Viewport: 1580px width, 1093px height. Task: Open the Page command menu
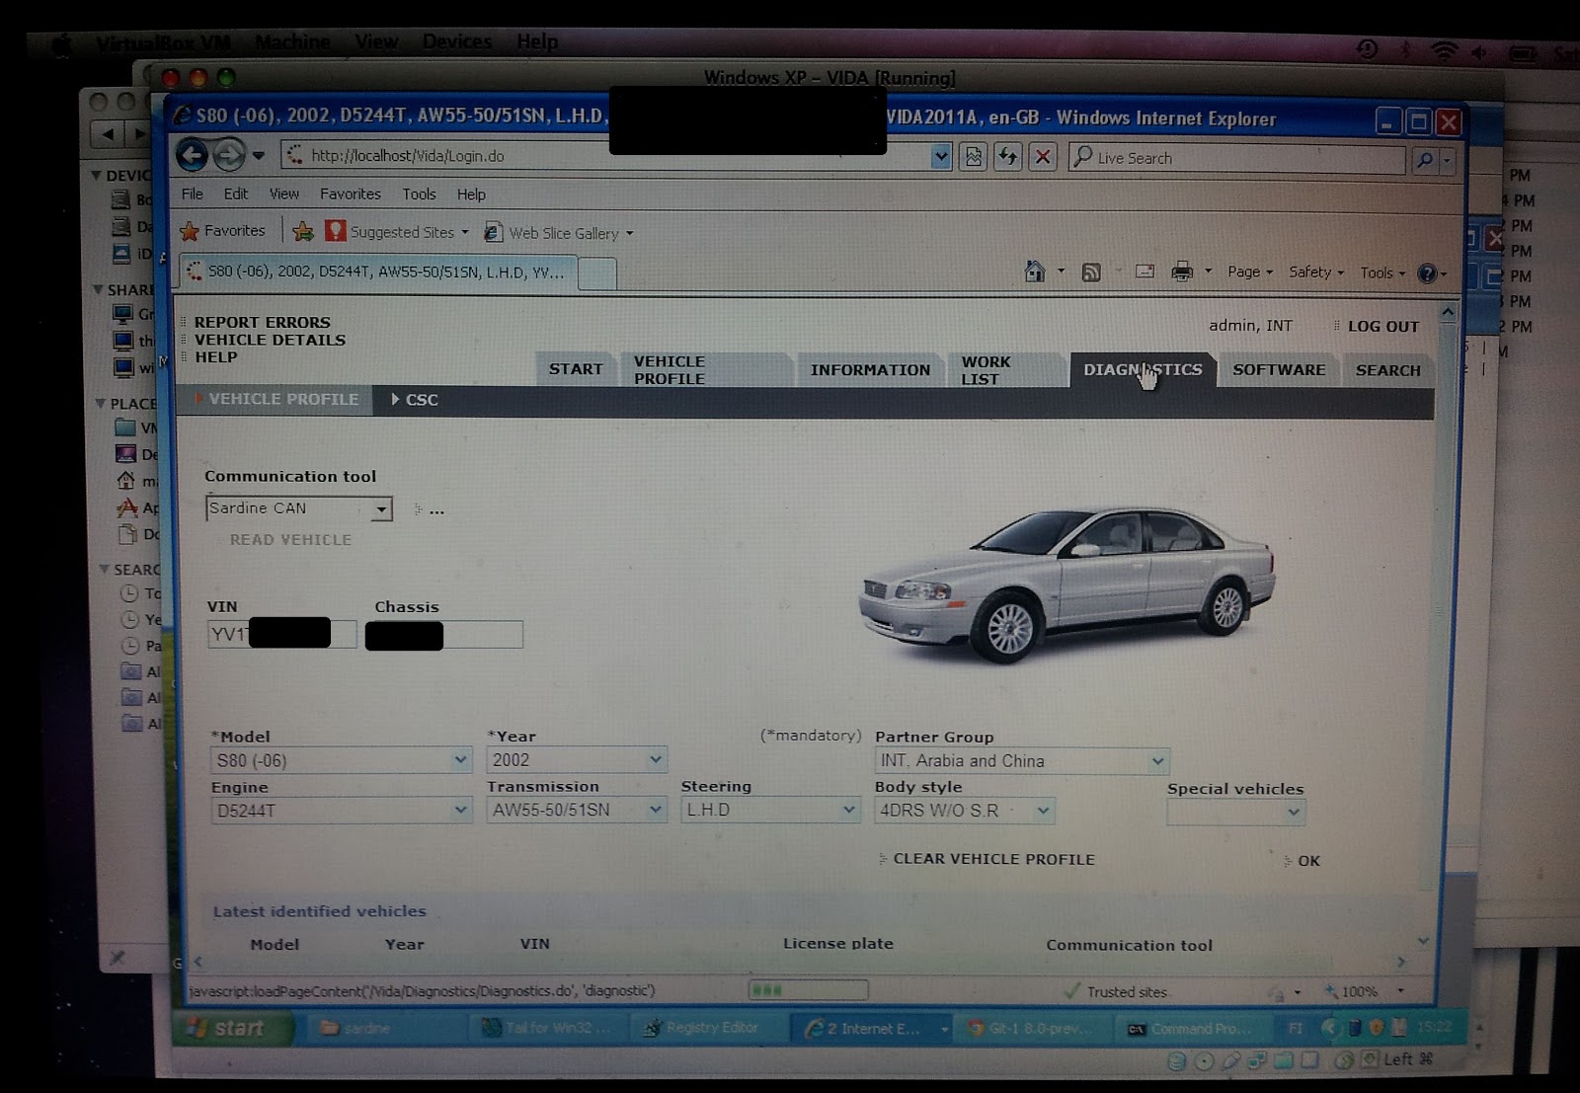pos(1249,272)
